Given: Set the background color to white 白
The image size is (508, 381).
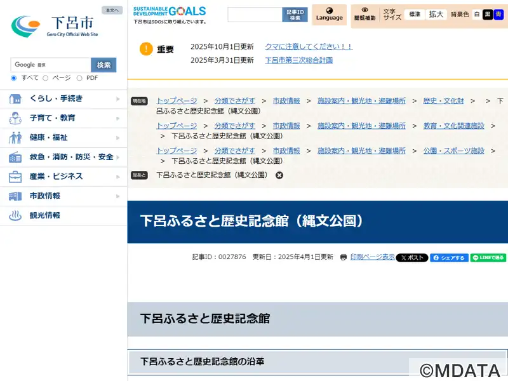Looking at the screenshot, I should click(477, 15).
